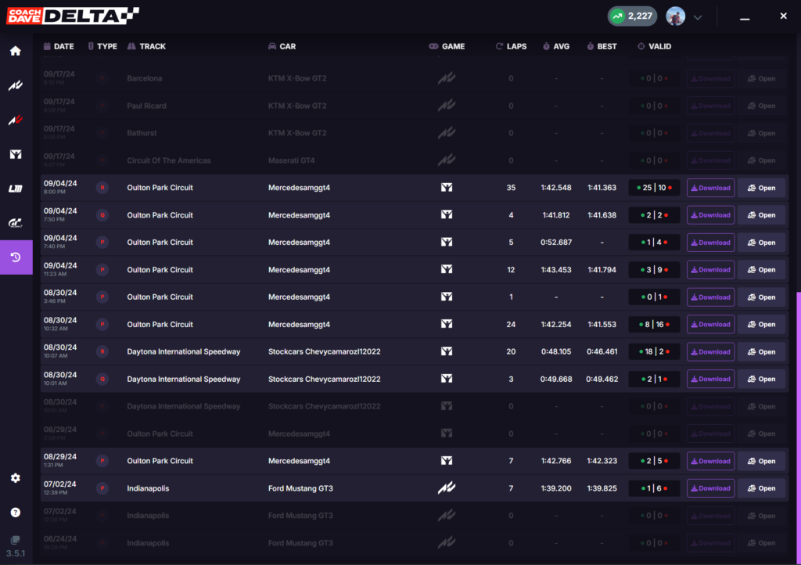Image resolution: width=801 pixels, height=565 pixels.
Task: Open the red Assetto Corsa sidebar section
Action: (16, 120)
